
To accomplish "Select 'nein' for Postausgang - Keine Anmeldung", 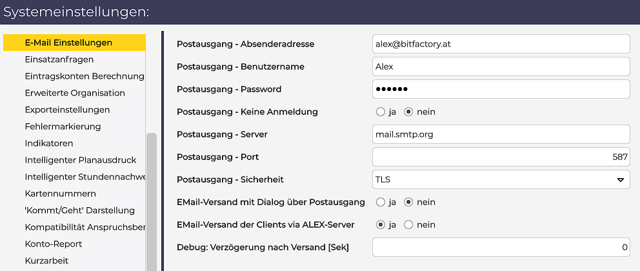I will pos(408,112).
